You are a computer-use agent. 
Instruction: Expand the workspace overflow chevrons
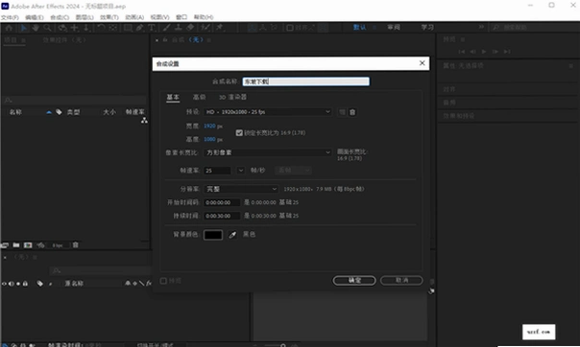(x=481, y=27)
